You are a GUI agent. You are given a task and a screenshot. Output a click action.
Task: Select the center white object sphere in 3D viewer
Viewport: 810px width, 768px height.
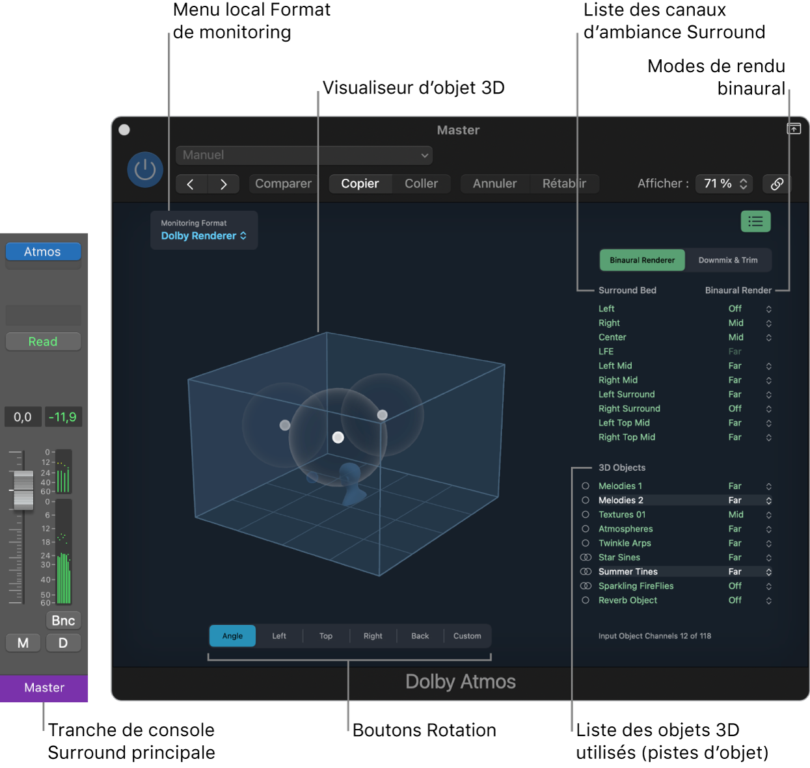338,438
